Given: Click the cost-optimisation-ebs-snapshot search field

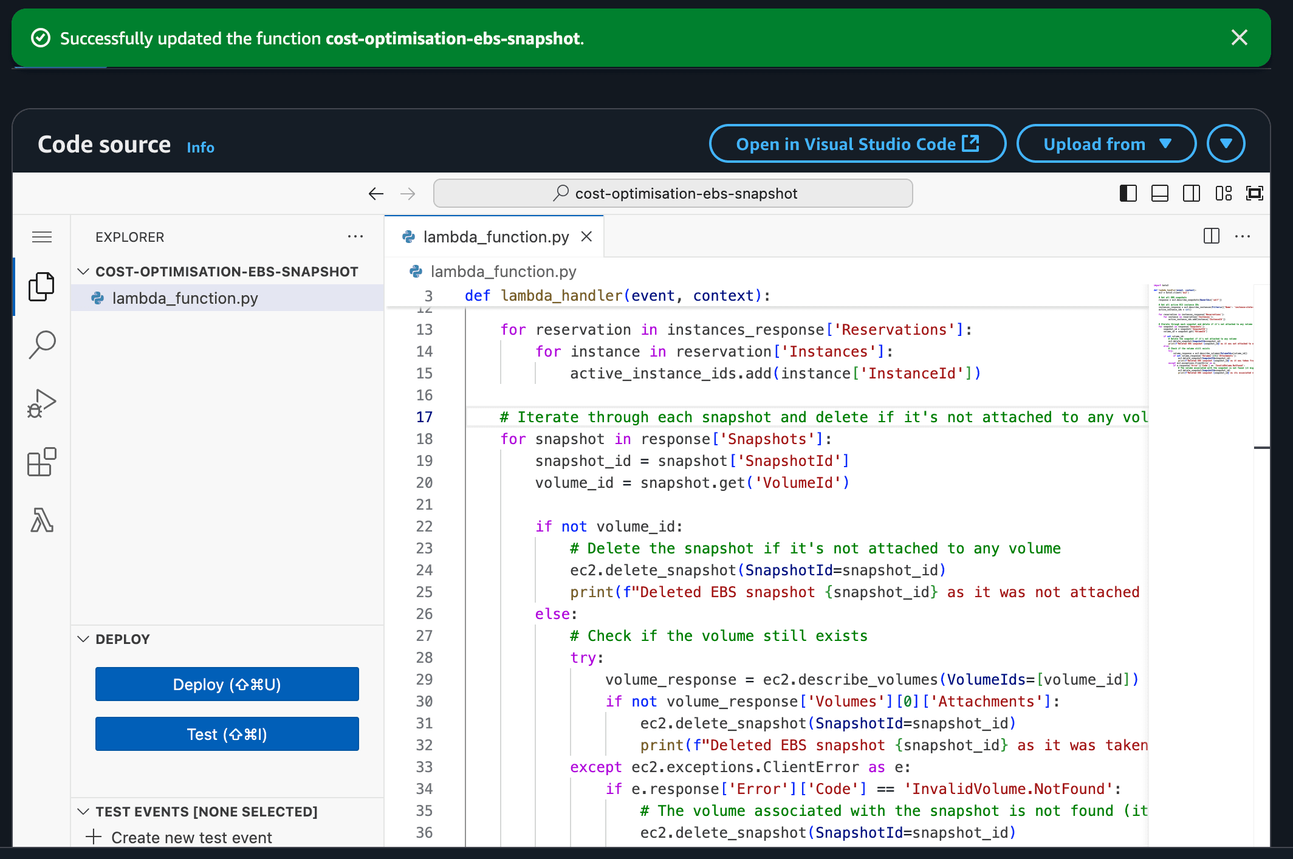Looking at the screenshot, I should click(x=673, y=194).
